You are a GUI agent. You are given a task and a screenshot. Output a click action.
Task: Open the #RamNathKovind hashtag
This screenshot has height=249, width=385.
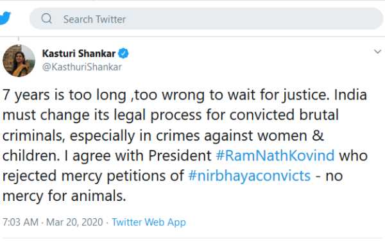click(x=275, y=155)
